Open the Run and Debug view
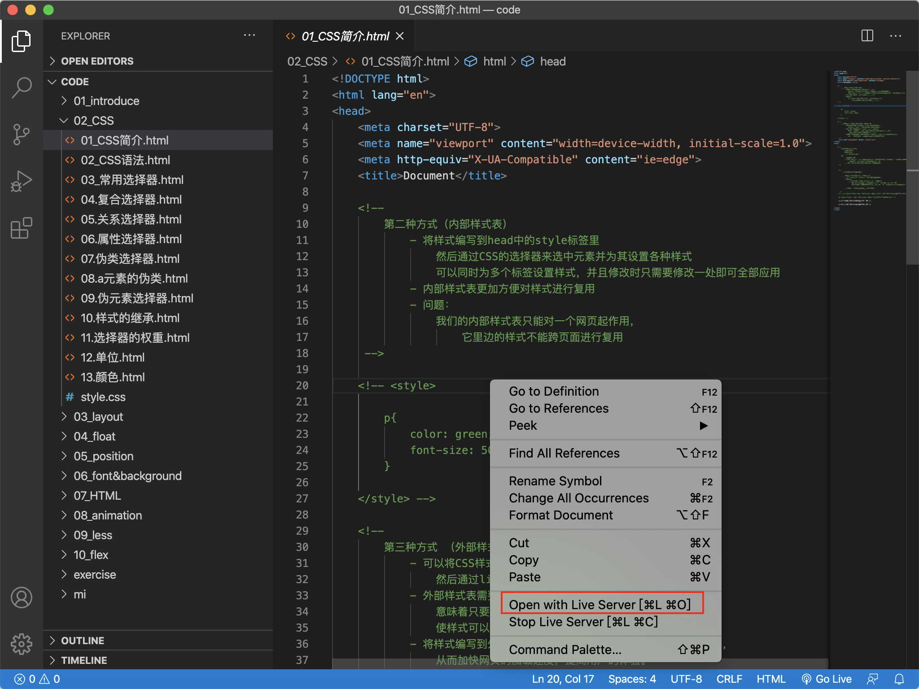 (21, 181)
